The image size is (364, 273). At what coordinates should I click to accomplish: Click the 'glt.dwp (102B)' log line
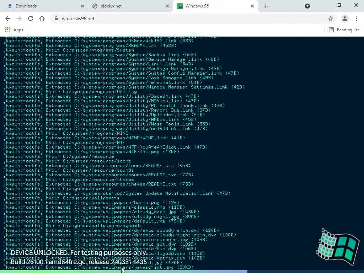(100, 245)
